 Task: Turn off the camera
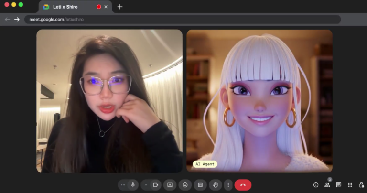[x=156, y=185]
